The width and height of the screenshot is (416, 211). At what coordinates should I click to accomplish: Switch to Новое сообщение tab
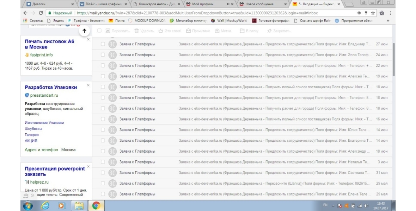click(x=263, y=4)
